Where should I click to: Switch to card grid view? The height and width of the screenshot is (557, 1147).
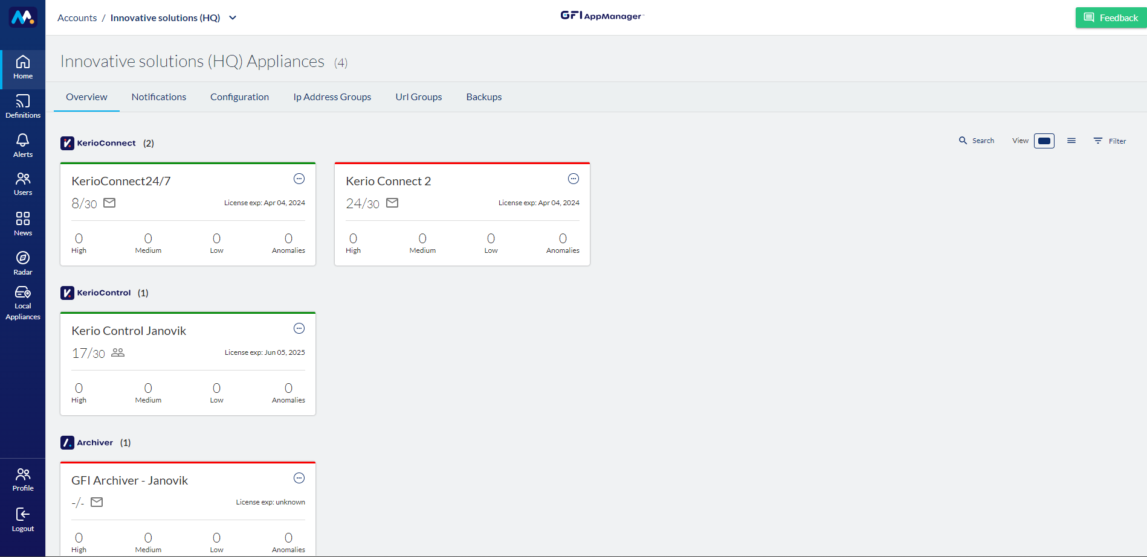[x=1044, y=141]
